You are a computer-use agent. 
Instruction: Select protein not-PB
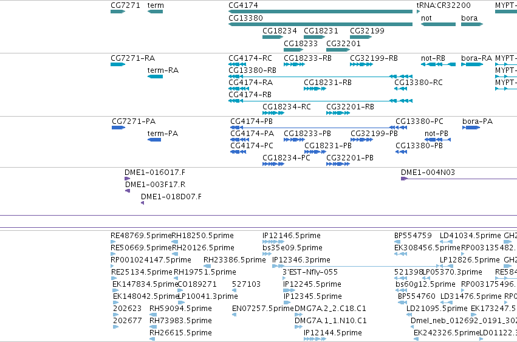437,134
